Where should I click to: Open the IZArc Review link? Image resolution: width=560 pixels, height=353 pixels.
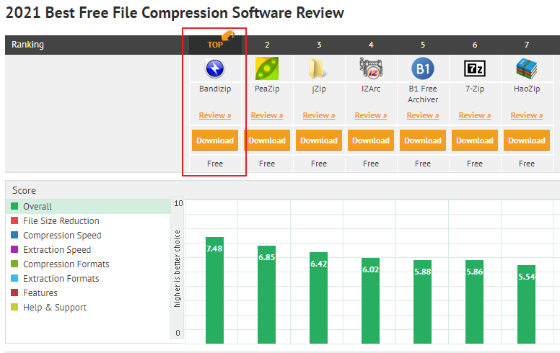371,115
